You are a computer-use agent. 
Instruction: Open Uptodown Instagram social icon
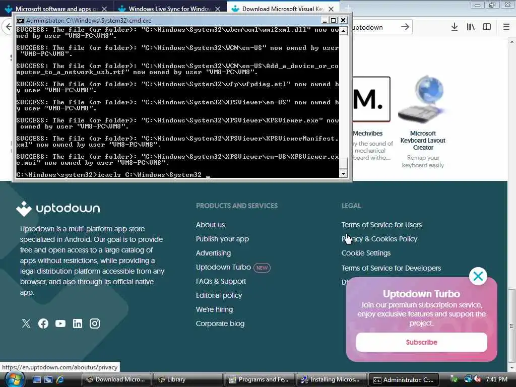pyautogui.click(x=95, y=324)
